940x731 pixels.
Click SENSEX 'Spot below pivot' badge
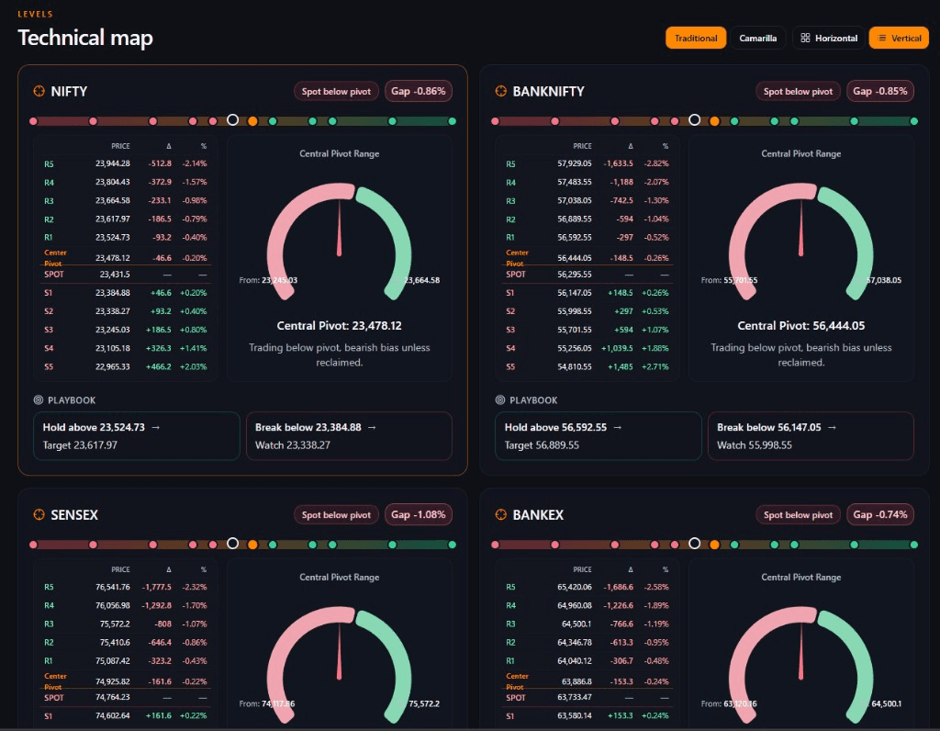[x=336, y=514]
